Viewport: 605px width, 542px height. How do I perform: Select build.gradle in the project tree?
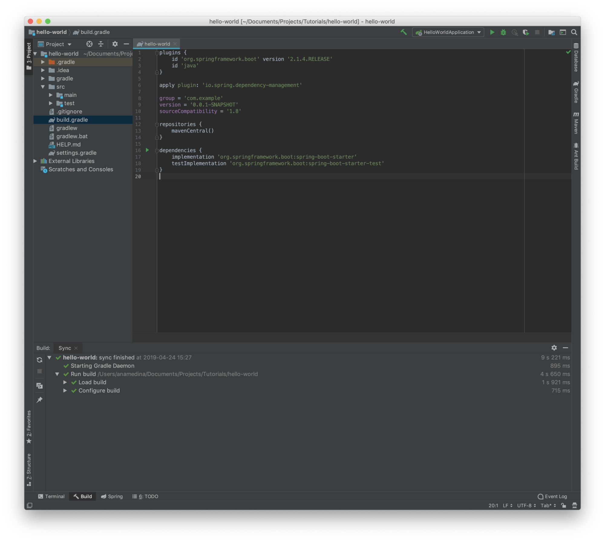(x=83, y=120)
